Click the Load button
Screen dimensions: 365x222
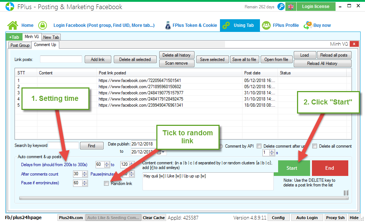point(305,55)
